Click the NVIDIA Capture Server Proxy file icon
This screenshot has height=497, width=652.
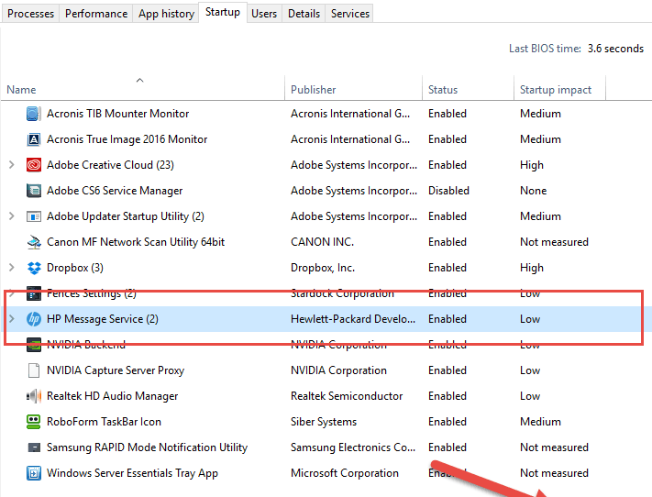click(x=34, y=370)
